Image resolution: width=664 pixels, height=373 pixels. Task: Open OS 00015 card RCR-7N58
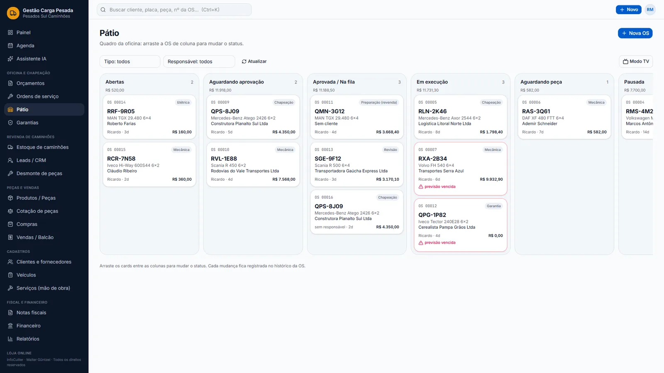tap(149, 165)
